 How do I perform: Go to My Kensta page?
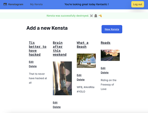pos(36,4)
